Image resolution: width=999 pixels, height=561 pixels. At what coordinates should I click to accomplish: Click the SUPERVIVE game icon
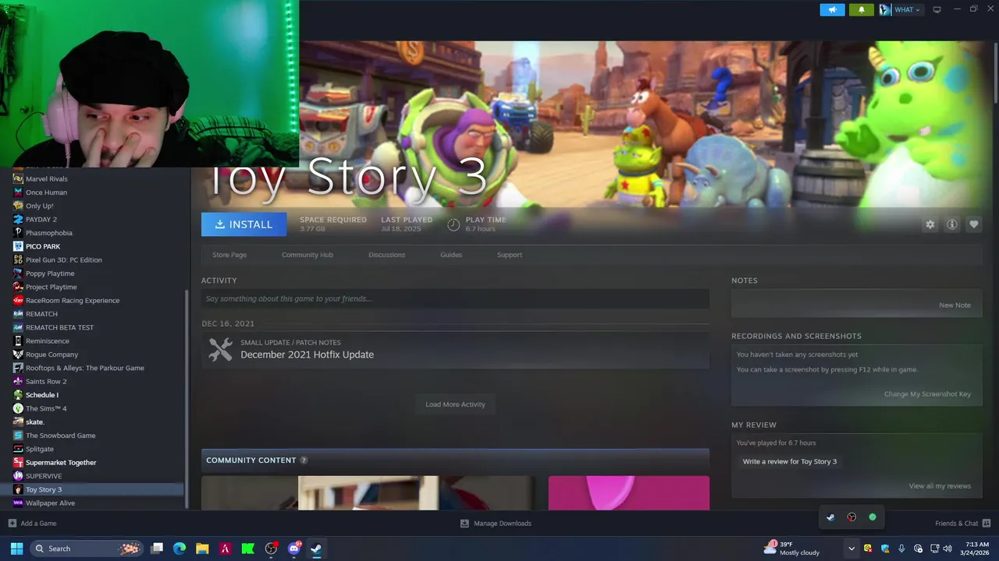pyautogui.click(x=18, y=476)
